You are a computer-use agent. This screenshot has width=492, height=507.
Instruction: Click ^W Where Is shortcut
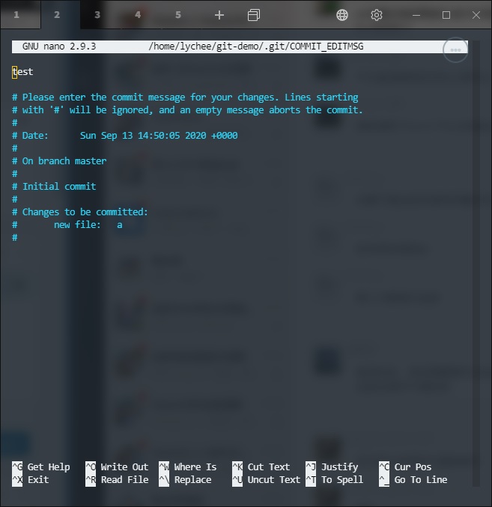187,467
